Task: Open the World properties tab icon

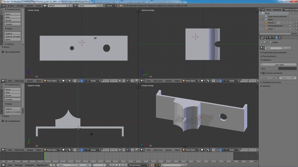Action: (x=276, y=38)
